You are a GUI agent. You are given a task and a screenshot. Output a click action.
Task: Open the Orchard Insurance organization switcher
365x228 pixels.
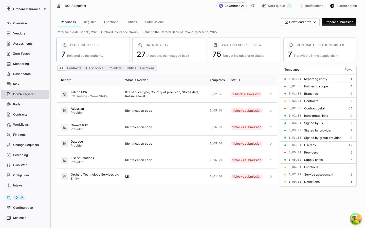pyautogui.click(x=26, y=9)
